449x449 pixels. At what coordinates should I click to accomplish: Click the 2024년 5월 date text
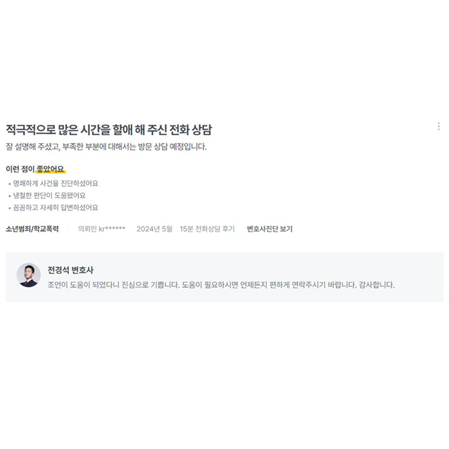pyautogui.click(x=154, y=229)
